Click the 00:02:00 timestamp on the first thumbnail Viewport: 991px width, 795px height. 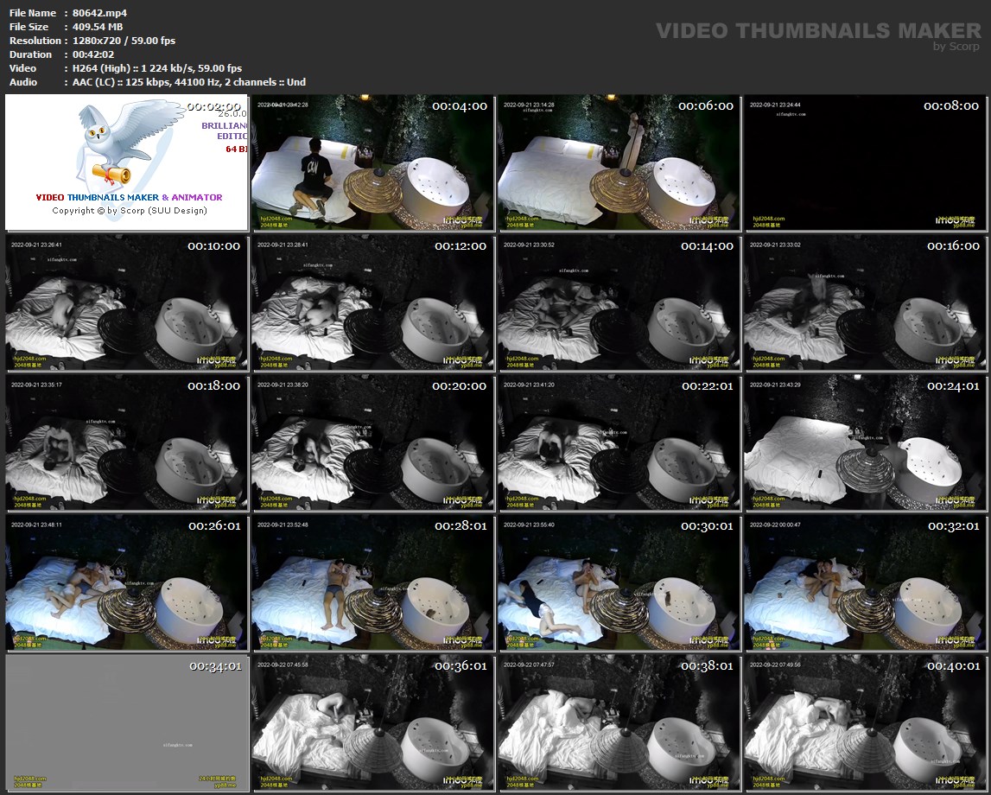214,106
